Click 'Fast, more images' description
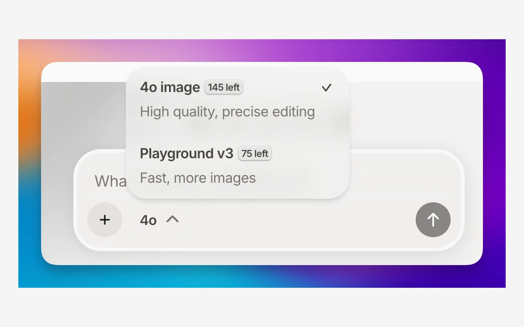 (198, 178)
